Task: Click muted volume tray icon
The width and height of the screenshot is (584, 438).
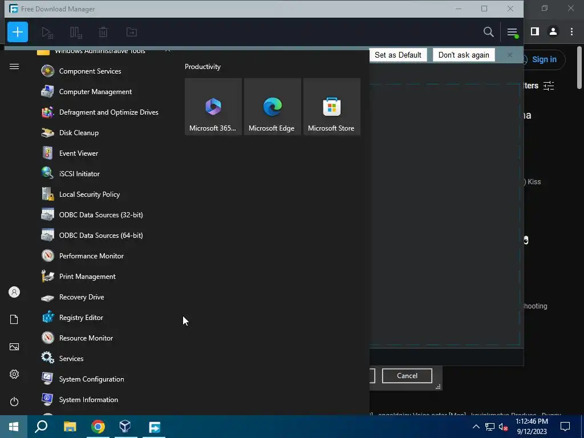Action: tap(503, 427)
